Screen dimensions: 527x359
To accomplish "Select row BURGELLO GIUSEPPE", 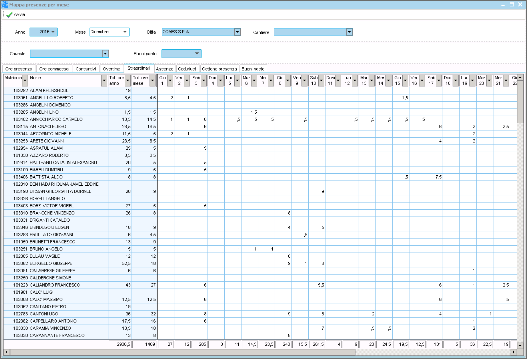I will click(260, 263).
